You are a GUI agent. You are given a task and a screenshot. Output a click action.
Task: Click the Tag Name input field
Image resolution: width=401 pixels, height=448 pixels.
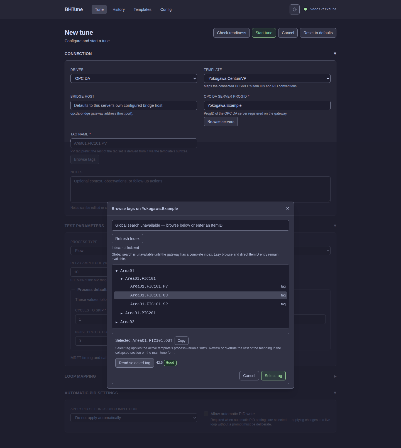pyautogui.click(x=134, y=143)
